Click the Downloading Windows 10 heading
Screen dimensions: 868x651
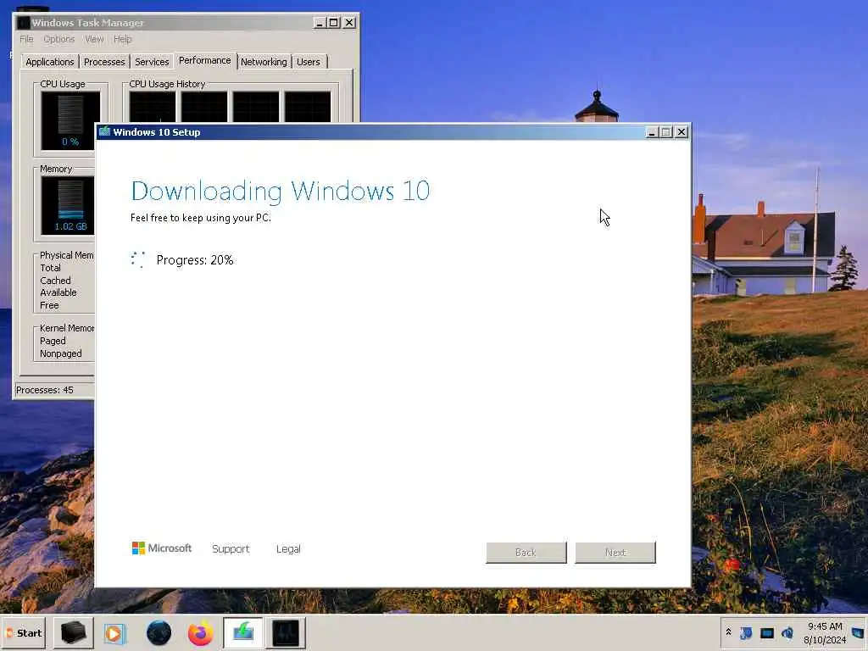[280, 192]
